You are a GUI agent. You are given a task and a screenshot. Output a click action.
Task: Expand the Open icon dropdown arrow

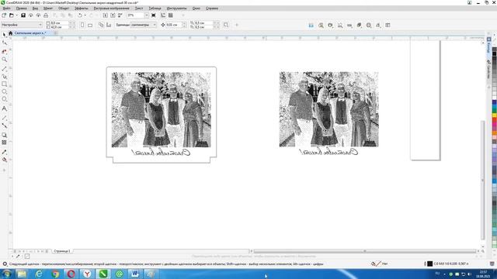[16, 15]
